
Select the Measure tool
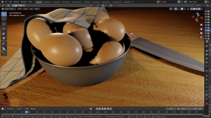[4, 48]
